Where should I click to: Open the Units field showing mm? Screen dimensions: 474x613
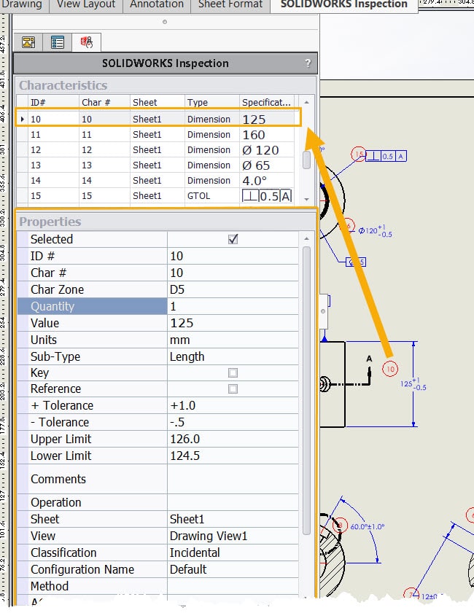(x=233, y=340)
